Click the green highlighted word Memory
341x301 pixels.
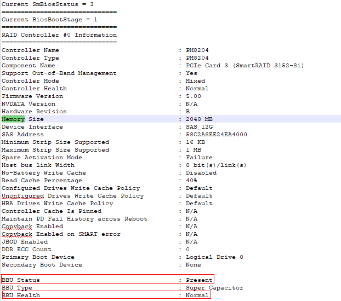tap(13, 119)
